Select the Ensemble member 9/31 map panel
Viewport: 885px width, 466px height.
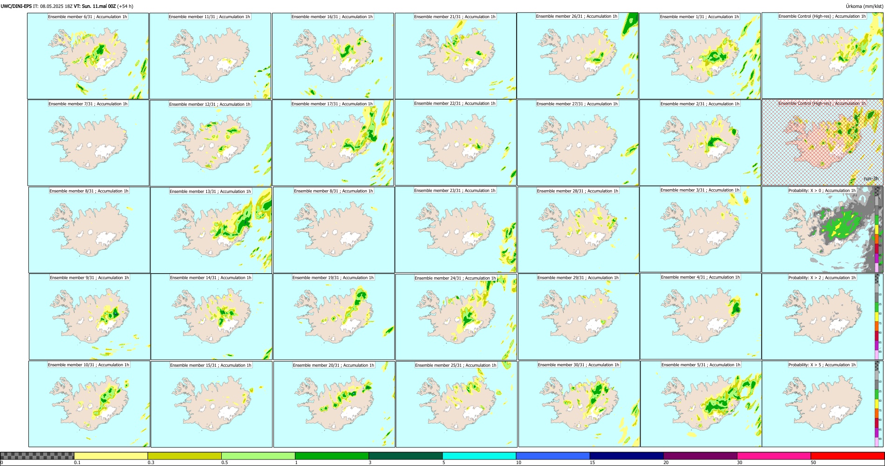pyautogui.click(x=89, y=317)
